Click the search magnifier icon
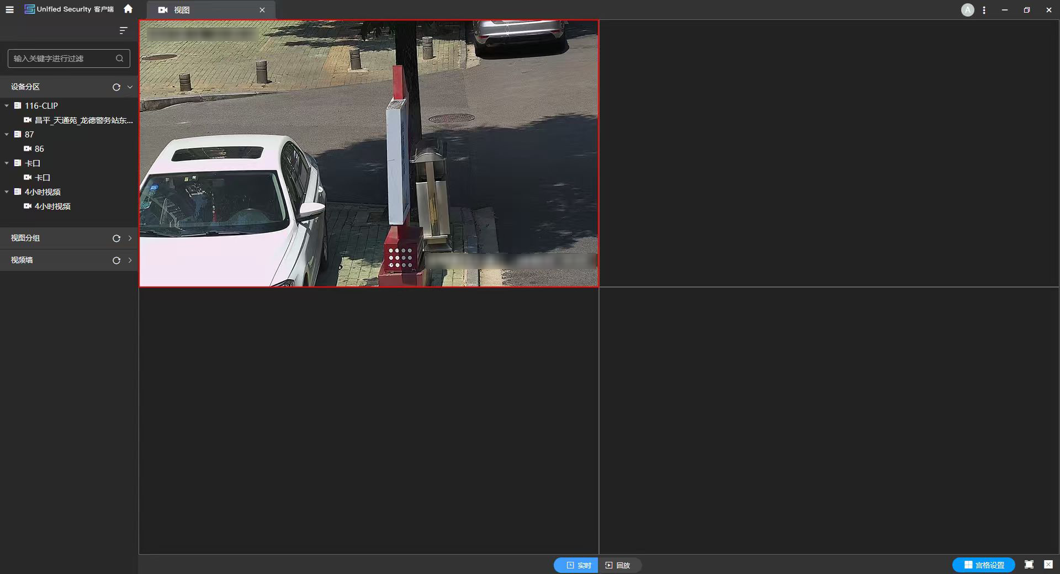The image size is (1060, 574). (x=119, y=59)
